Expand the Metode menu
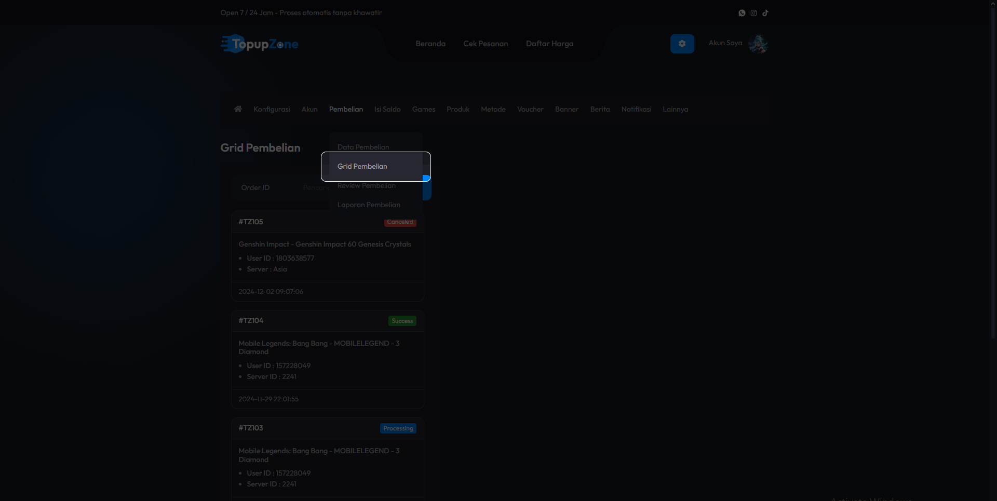This screenshot has width=997, height=501. [x=493, y=110]
